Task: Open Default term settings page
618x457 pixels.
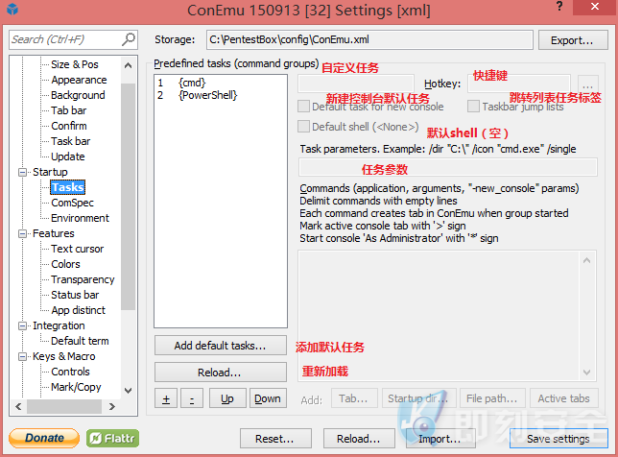Action: (80, 341)
